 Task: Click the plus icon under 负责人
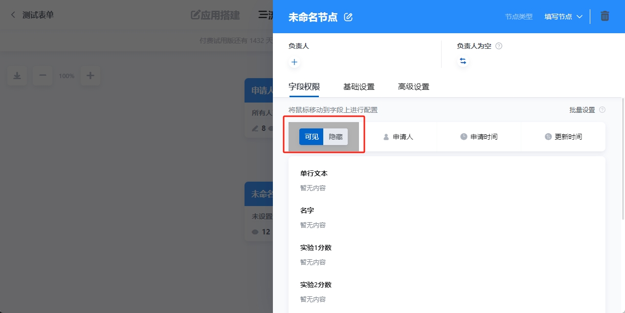[294, 62]
